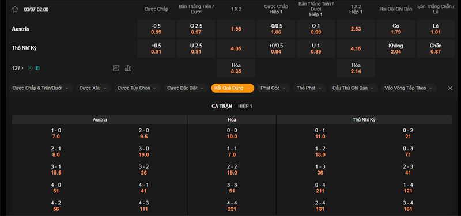Bet correct score 2 - 0 at 9.5
Image resolution: width=461 pixels, height=216 pixels.
(143, 134)
